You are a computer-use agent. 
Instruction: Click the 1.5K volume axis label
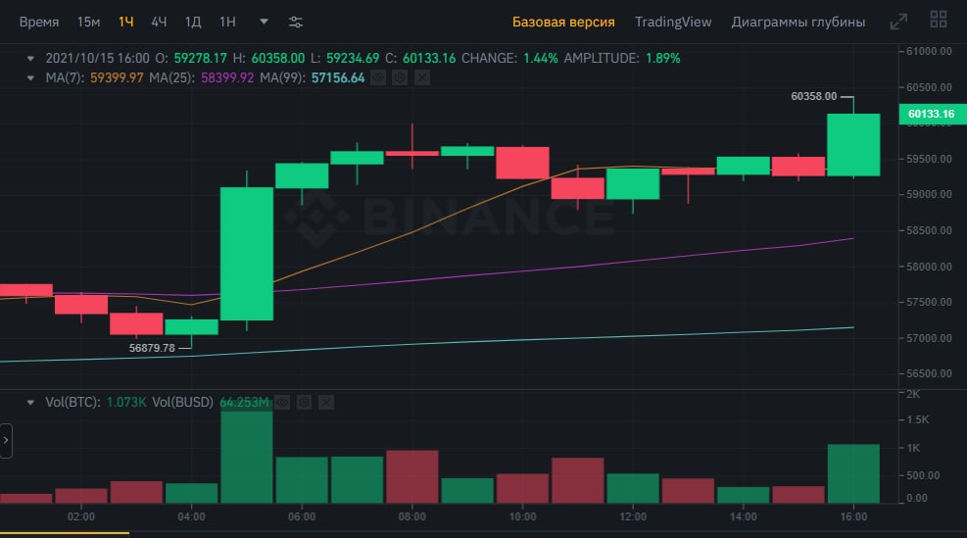(x=918, y=419)
